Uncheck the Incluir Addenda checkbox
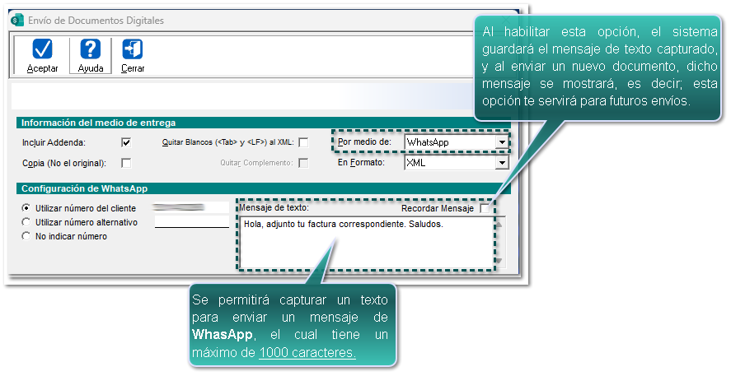Screen dimensions: 731x376 pyautogui.click(x=126, y=142)
